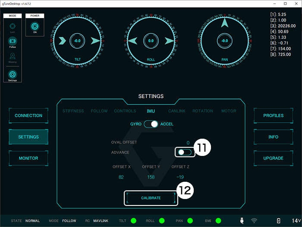
Task: Open the Canlink tab
Action: click(177, 111)
